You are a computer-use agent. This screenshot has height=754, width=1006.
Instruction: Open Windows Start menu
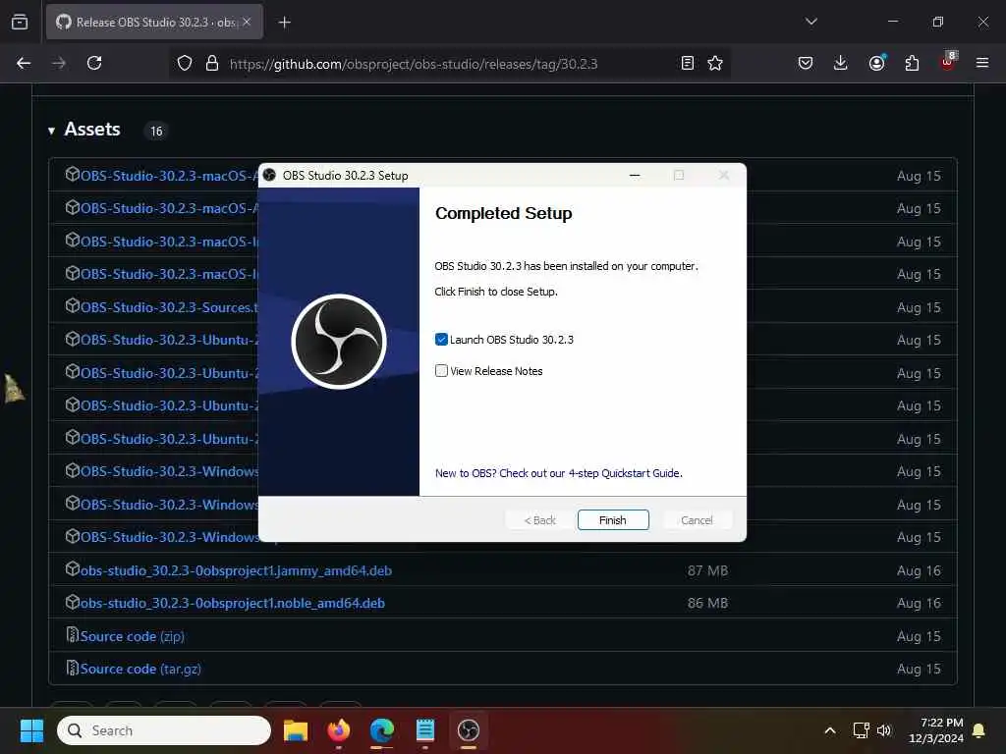pyautogui.click(x=31, y=730)
